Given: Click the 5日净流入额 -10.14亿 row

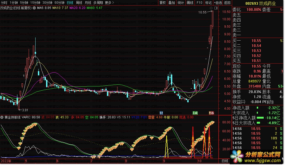Looking at the screenshot, I should click(x=258, y=118).
